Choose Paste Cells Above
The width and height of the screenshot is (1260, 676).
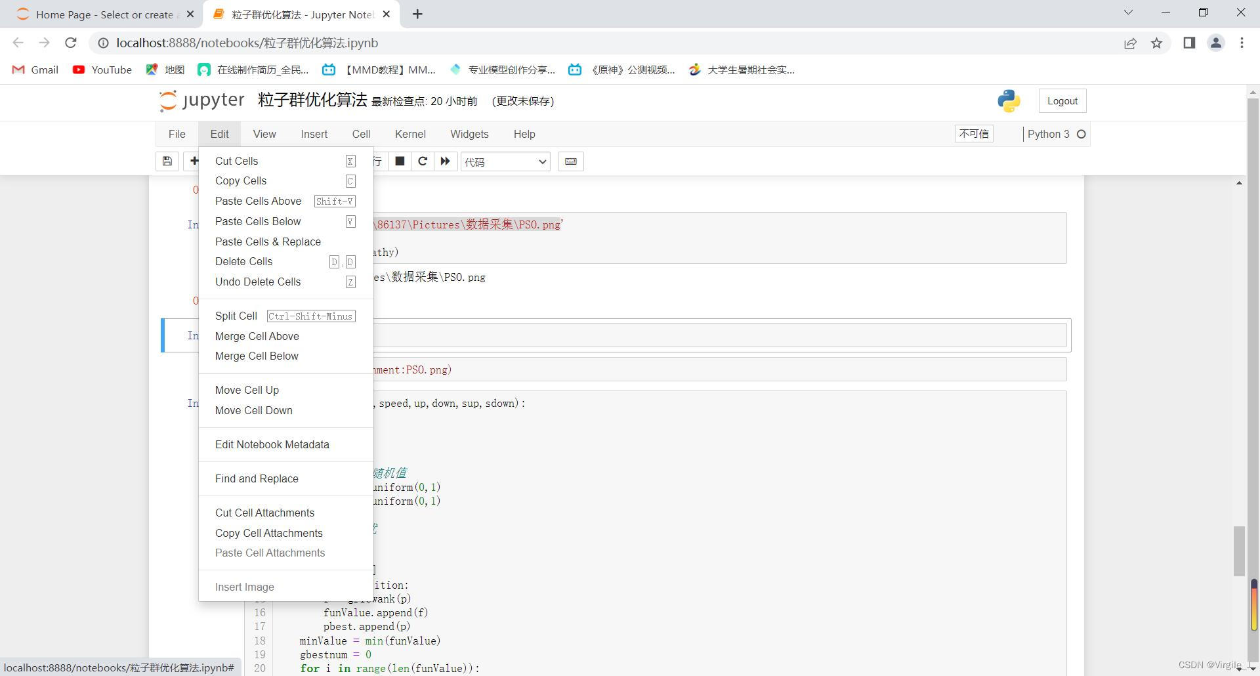286,201
